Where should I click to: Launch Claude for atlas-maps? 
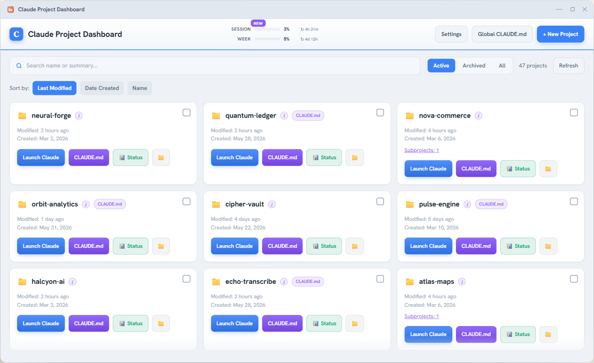428,334
